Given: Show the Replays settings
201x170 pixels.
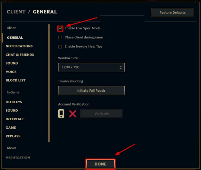Looking at the screenshot, I should tap(13, 136).
